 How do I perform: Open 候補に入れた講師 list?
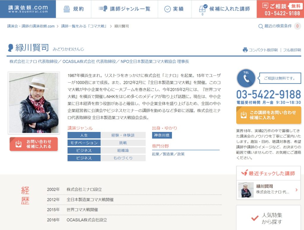(x=224, y=9)
